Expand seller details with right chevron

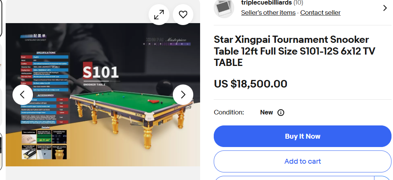[385, 8]
